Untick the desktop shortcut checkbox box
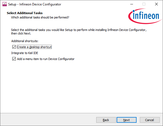The image size is (163, 126). click(14, 47)
